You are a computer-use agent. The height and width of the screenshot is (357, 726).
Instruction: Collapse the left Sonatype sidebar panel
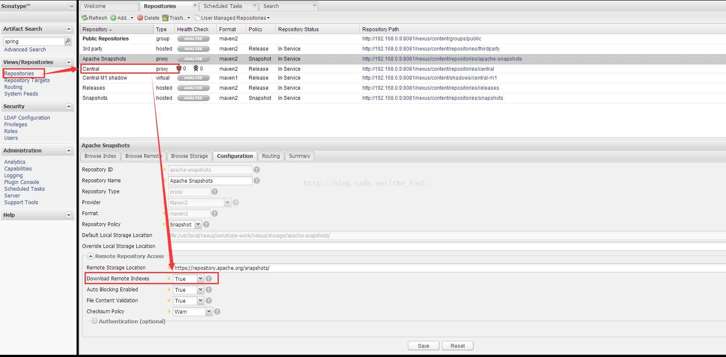point(72,6)
